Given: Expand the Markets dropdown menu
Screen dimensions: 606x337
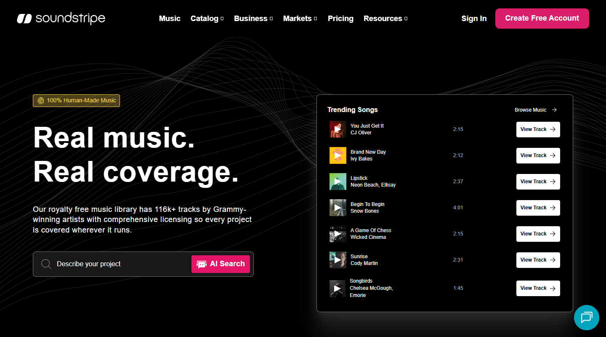Looking at the screenshot, I should click(300, 19).
